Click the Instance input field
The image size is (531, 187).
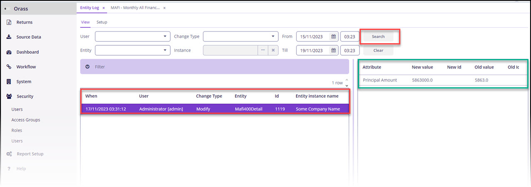(231, 50)
